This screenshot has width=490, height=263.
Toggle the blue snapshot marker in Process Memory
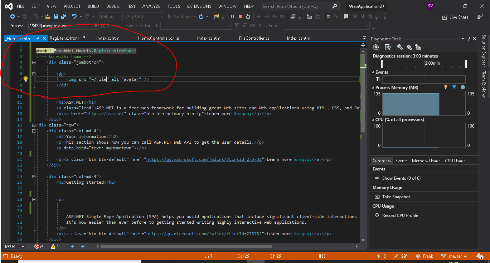point(454,87)
